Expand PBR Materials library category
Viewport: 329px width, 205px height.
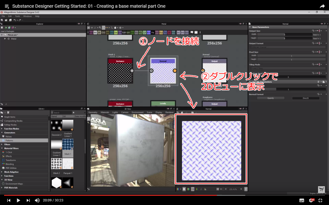pyautogui.click(x=2, y=188)
